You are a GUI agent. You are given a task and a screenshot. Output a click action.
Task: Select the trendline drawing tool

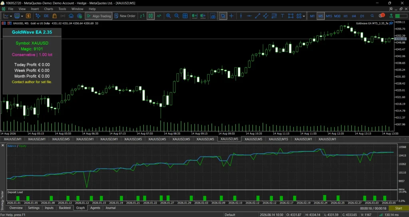(258, 16)
